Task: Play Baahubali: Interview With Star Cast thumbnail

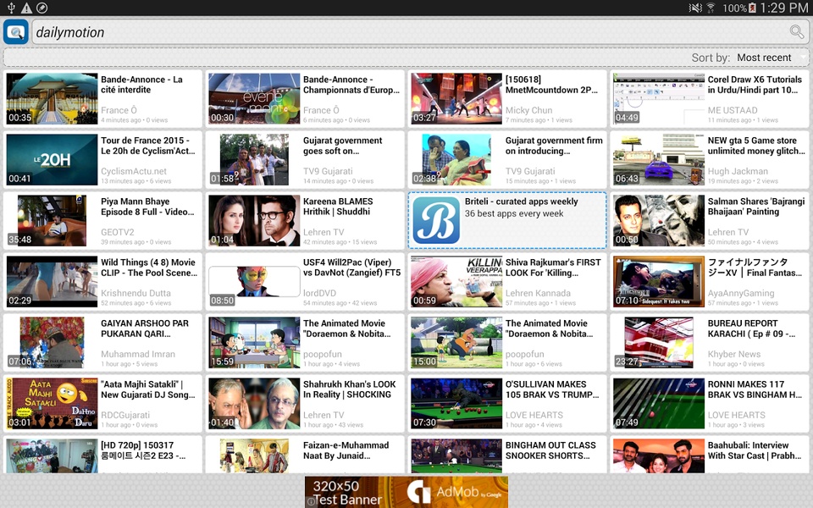Action: pyautogui.click(x=659, y=456)
